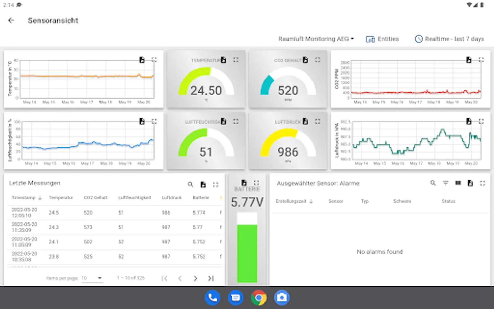This screenshot has height=309, width=494.
Task: Select the measurement row timestamped 2022-05-20 11:35:09
Action: coord(115,227)
